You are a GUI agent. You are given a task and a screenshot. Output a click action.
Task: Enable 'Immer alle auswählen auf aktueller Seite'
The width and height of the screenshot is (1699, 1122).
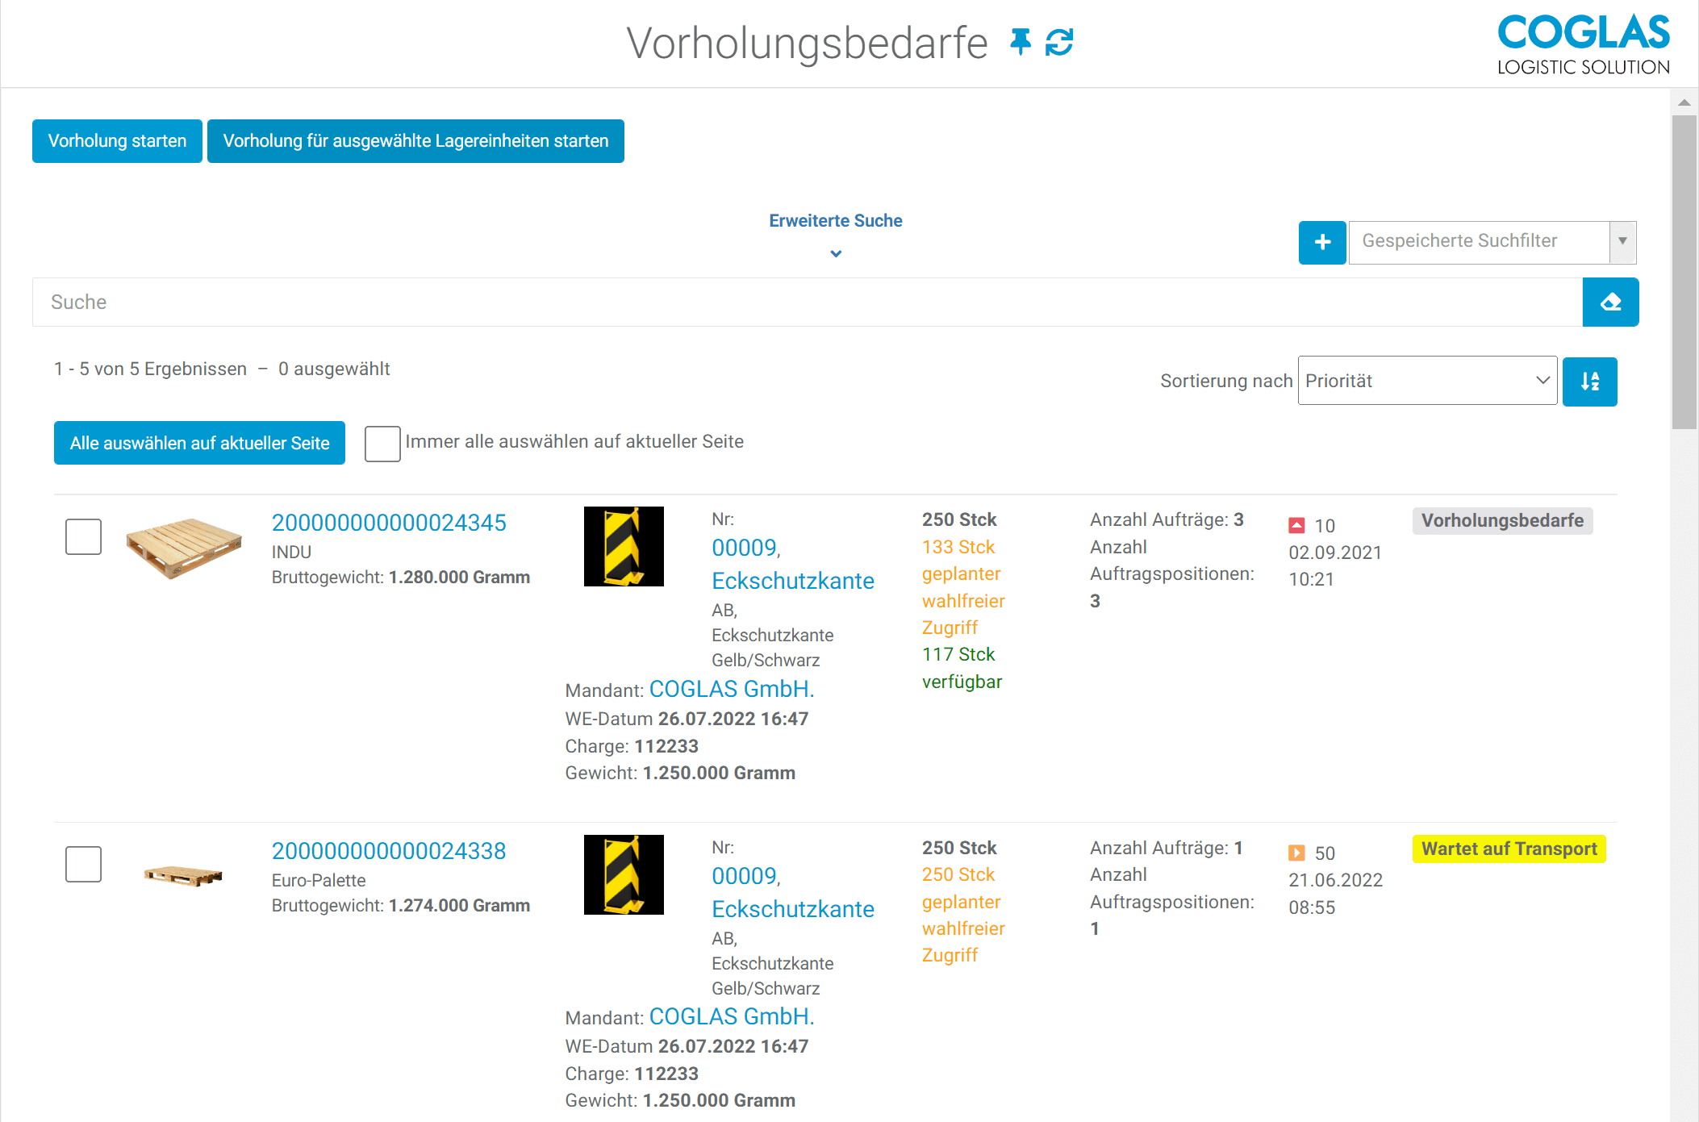382,443
